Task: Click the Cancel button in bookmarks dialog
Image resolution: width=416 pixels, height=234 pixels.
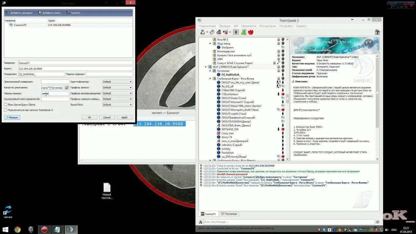Action: pyautogui.click(x=107, y=117)
